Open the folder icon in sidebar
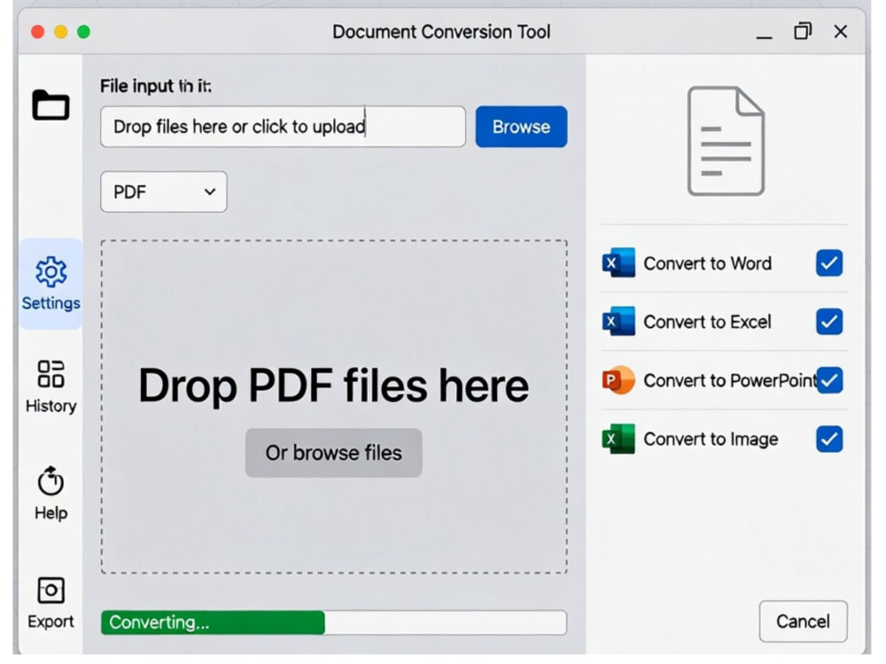 tap(51, 105)
